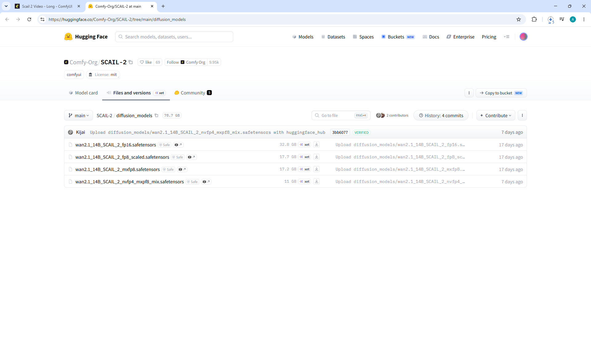Expand the tab search dropdown arrow
This screenshot has width=591, height=354.
point(6,6)
